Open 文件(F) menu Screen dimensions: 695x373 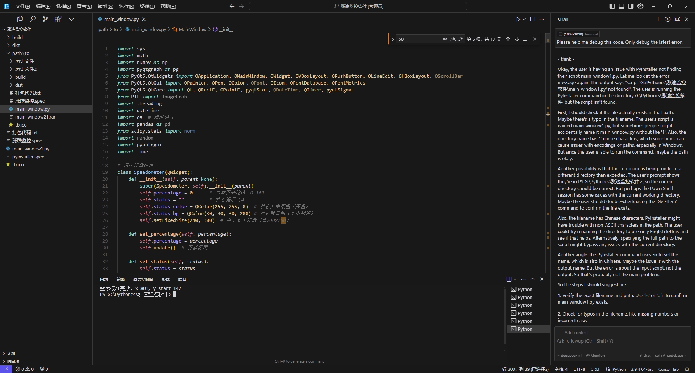[23, 6]
